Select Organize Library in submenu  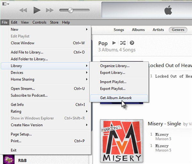point(119,66)
